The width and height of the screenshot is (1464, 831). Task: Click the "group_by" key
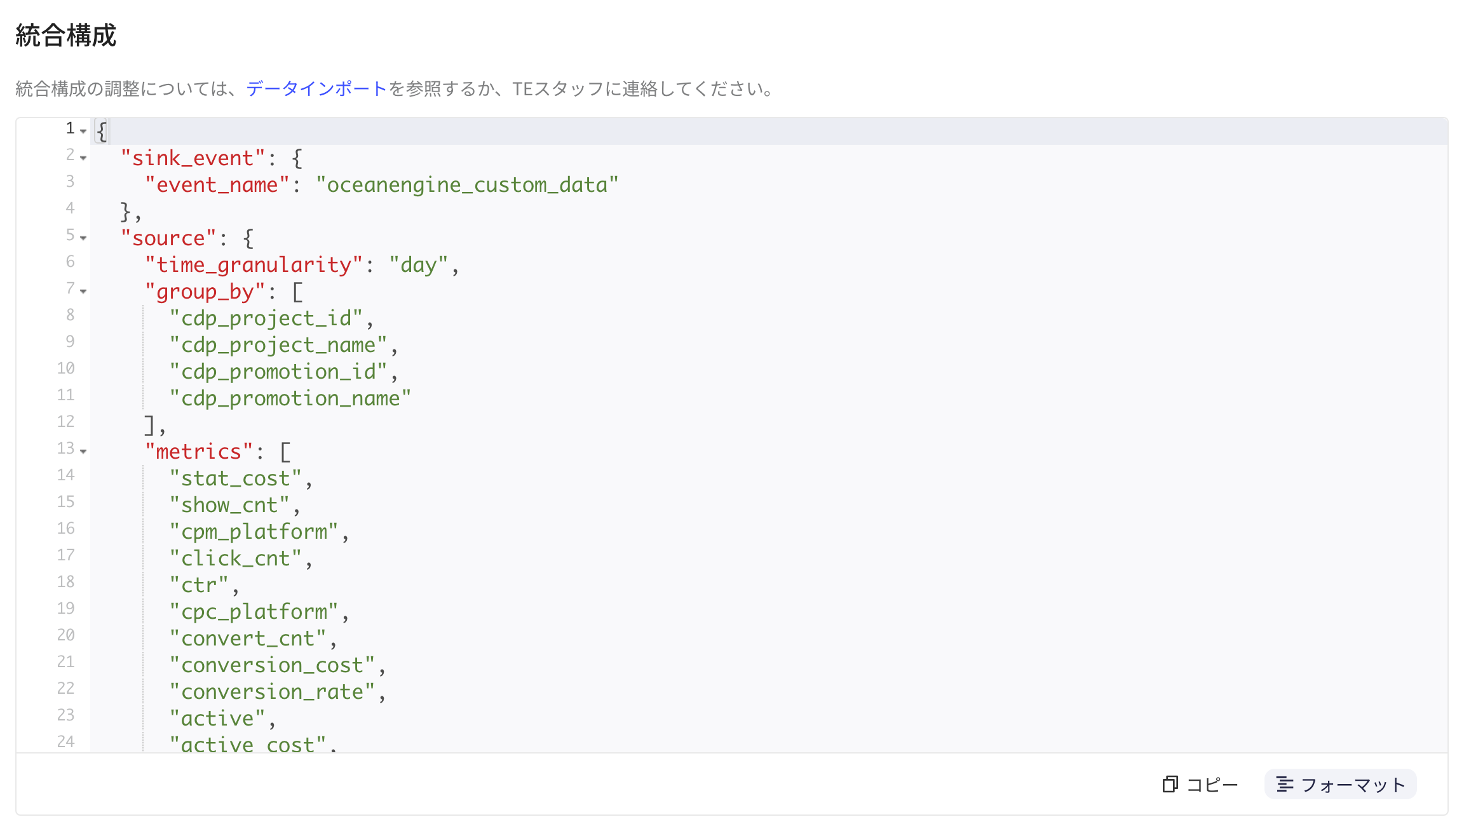click(x=205, y=292)
